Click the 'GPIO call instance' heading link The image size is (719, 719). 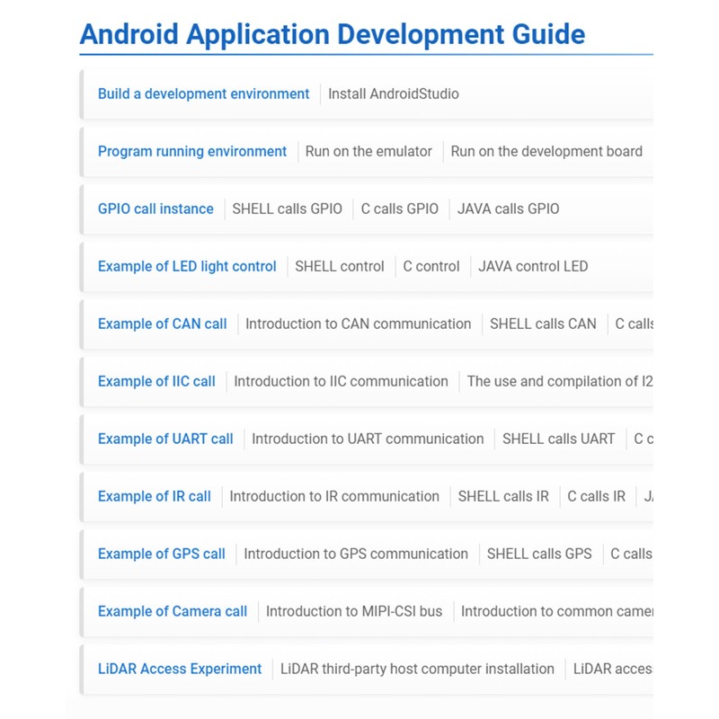155,209
